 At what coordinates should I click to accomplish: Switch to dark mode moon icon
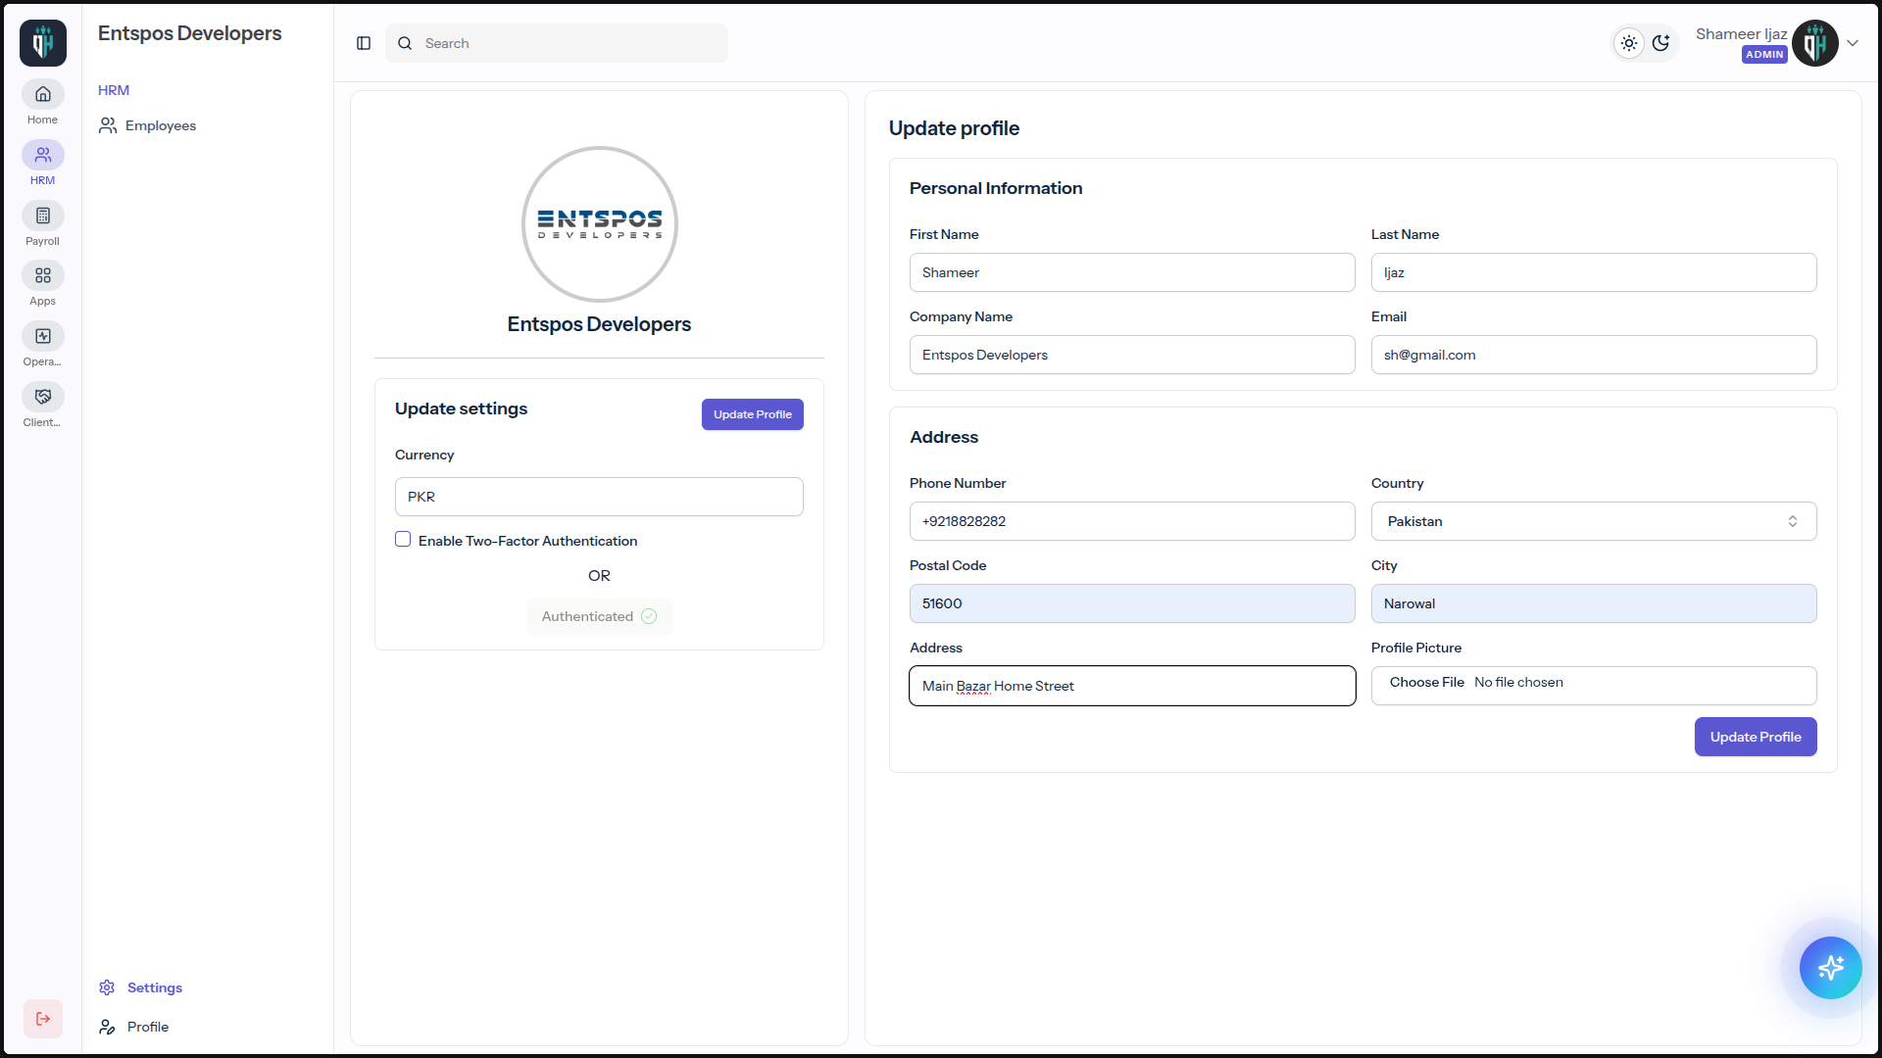point(1660,43)
